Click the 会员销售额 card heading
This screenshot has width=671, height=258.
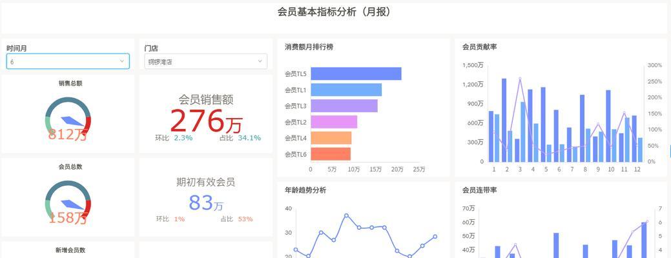point(206,100)
